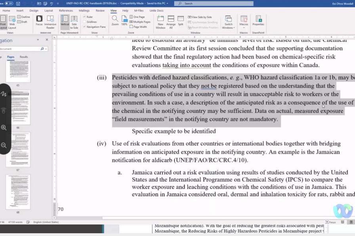Open the Zoom dialog magnifier button
The width and height of the screenshot is (355, 236).
pyautogui.click(x=115, y=21)
